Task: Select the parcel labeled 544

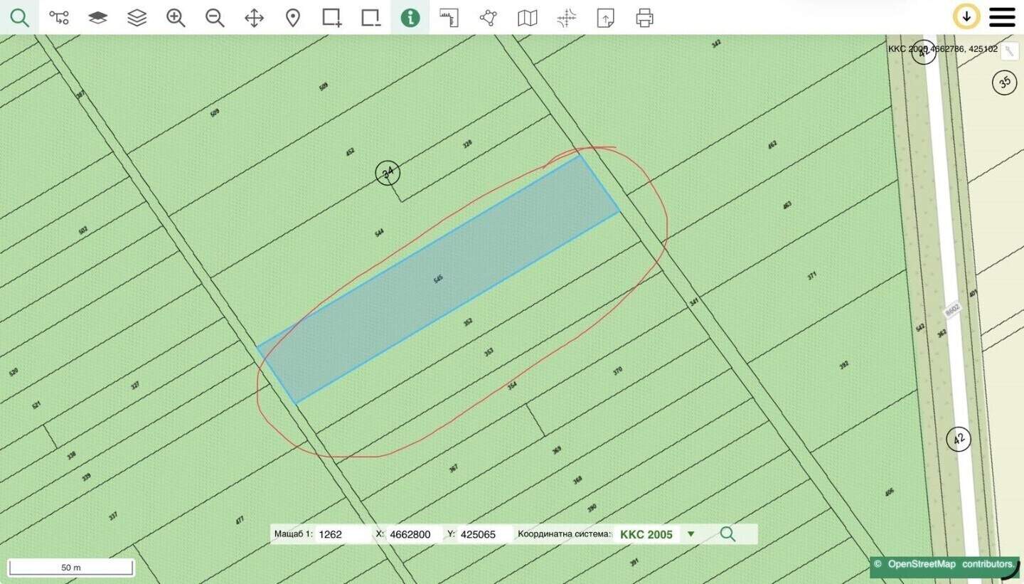Action: pos(379,233)
